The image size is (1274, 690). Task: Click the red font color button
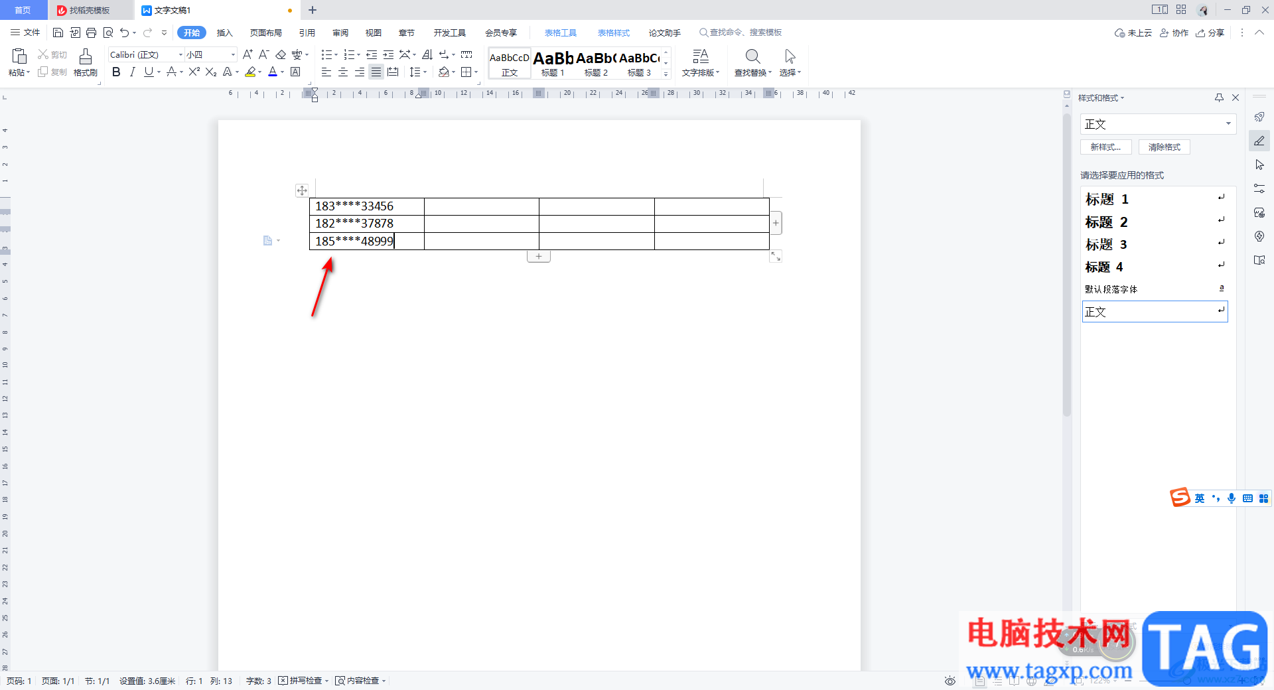point(272,72)
